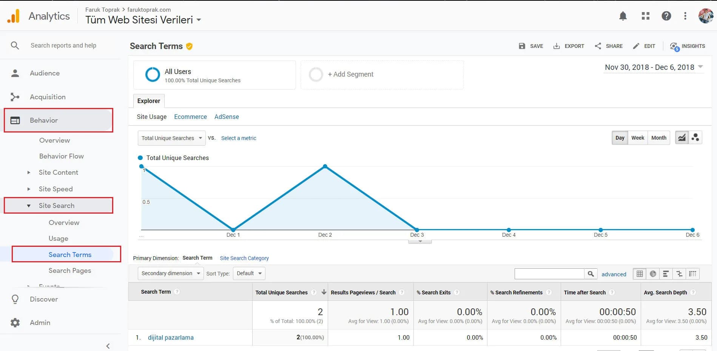Click Add Segment box
Image resolution: width=717 pixels, height=351 pixels.
(x=382, y=75)
